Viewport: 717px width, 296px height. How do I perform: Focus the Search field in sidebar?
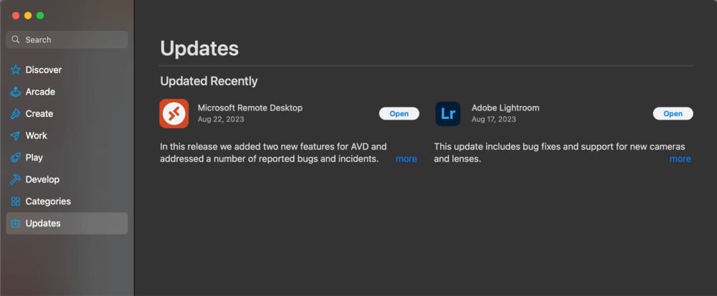point(72,40)
